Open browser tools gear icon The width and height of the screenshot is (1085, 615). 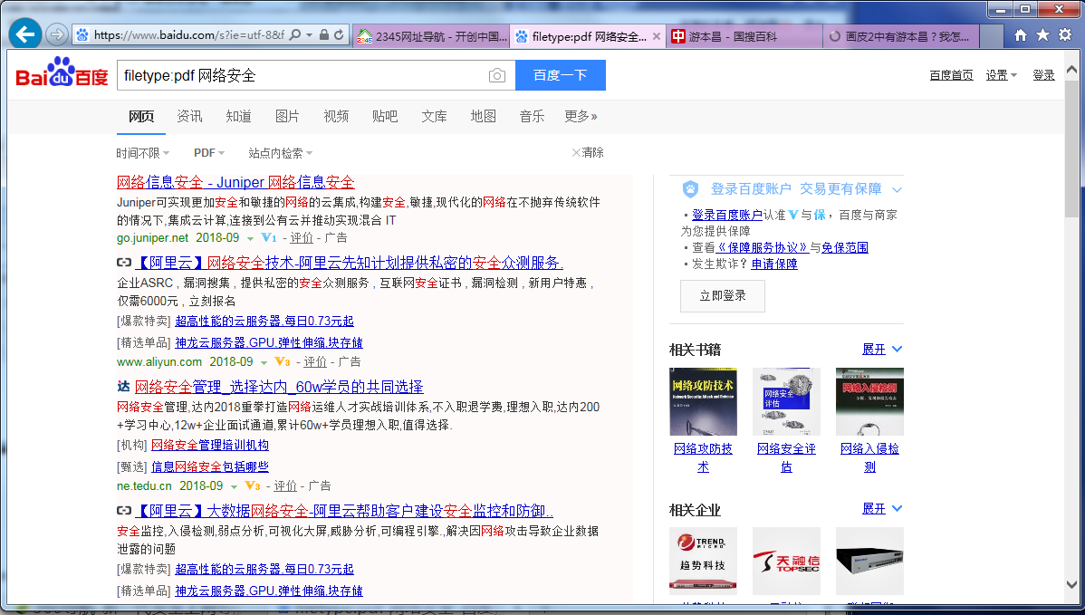click(1065, 35)
